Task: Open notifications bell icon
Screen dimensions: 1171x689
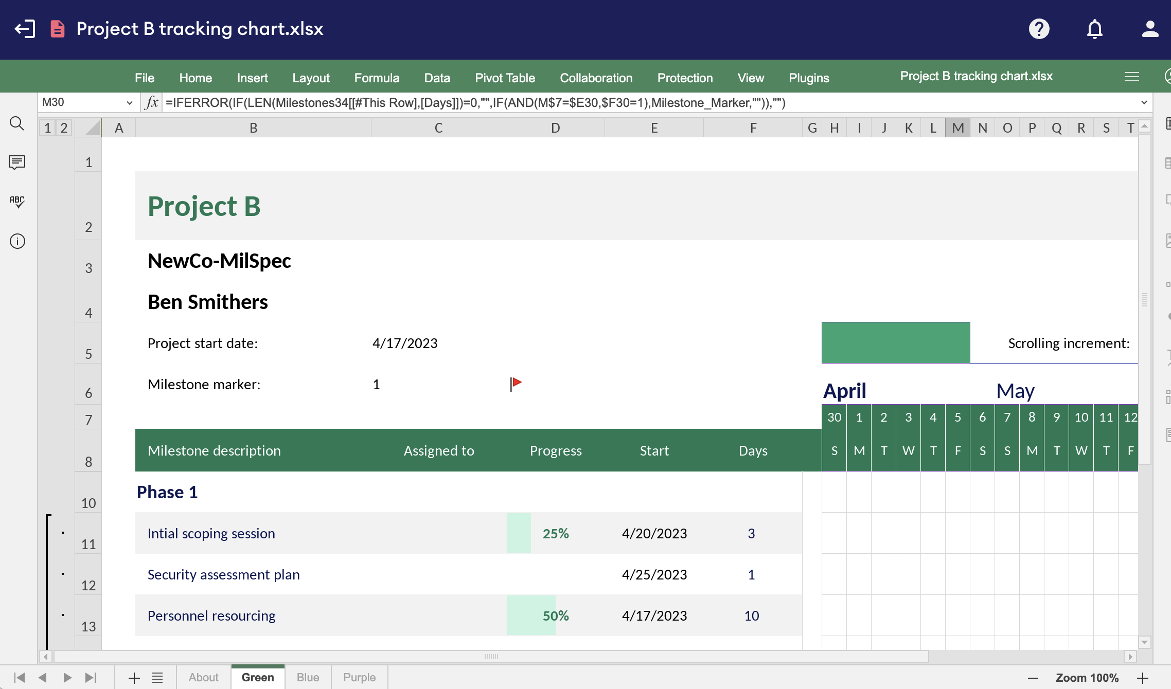Action: click(1094, 29)
